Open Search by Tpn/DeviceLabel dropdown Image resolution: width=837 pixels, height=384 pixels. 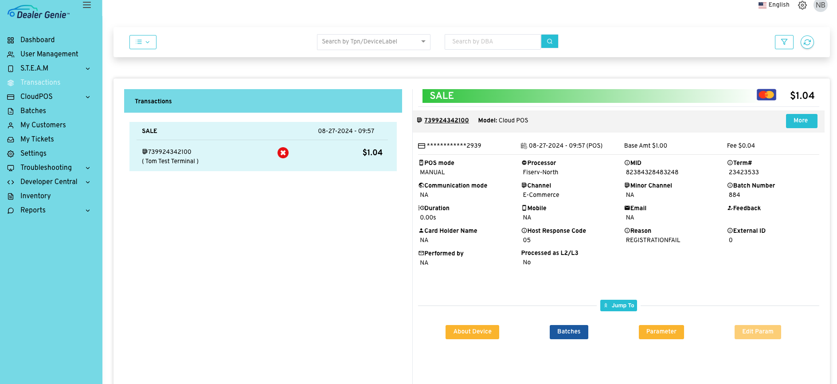coord(373,42)
